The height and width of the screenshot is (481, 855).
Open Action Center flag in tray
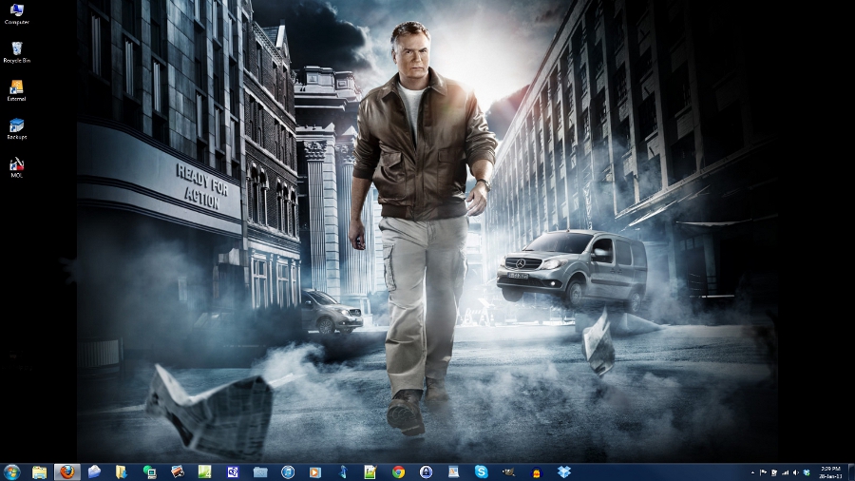tap(764, 472)
